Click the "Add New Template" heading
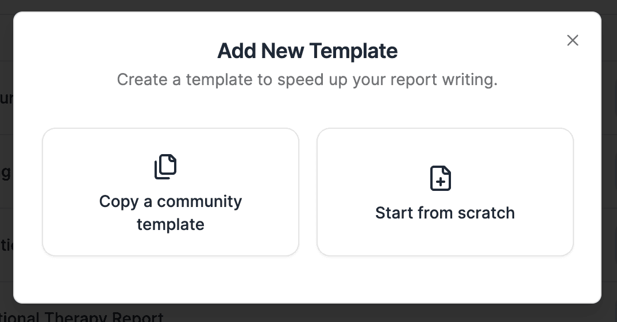Viewport: 617px width, 322px height. 307,51
